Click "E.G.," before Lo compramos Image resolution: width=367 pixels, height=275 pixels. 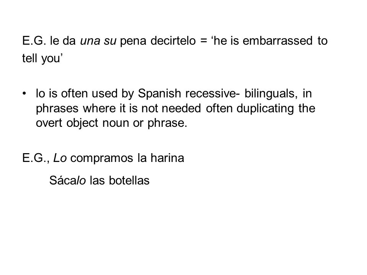pyautogui.click(x=36, y=158)
